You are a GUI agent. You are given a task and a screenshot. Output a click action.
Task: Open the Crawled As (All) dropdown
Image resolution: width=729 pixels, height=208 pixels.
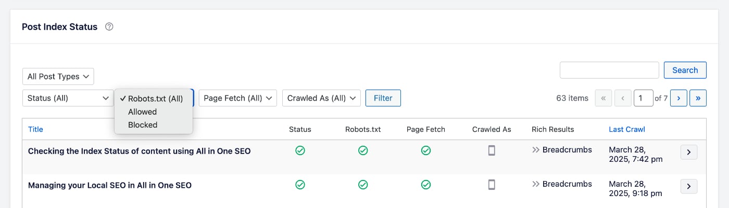click(321, 98)
